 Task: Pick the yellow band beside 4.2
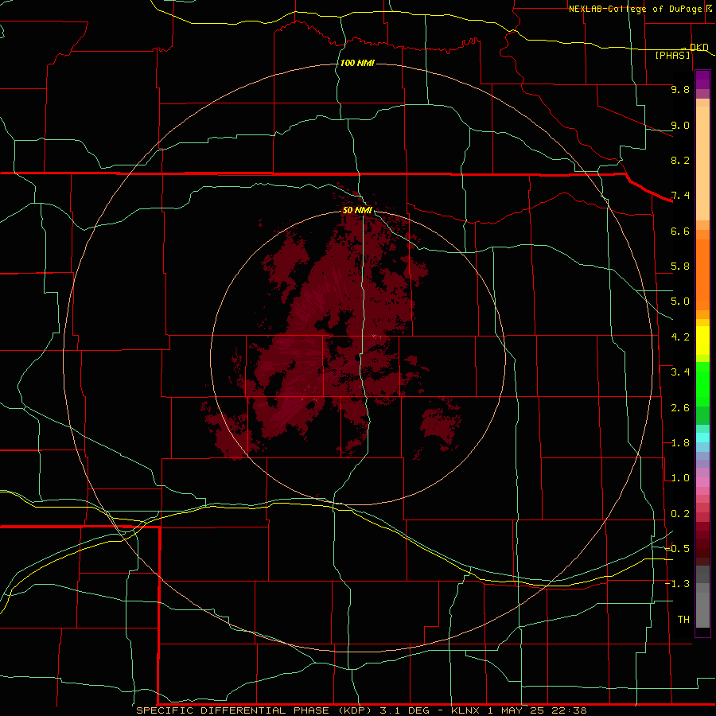point(702,340)
